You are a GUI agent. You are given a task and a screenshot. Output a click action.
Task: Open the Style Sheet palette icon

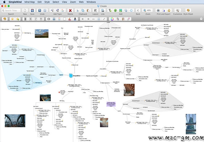pos(188,10)
